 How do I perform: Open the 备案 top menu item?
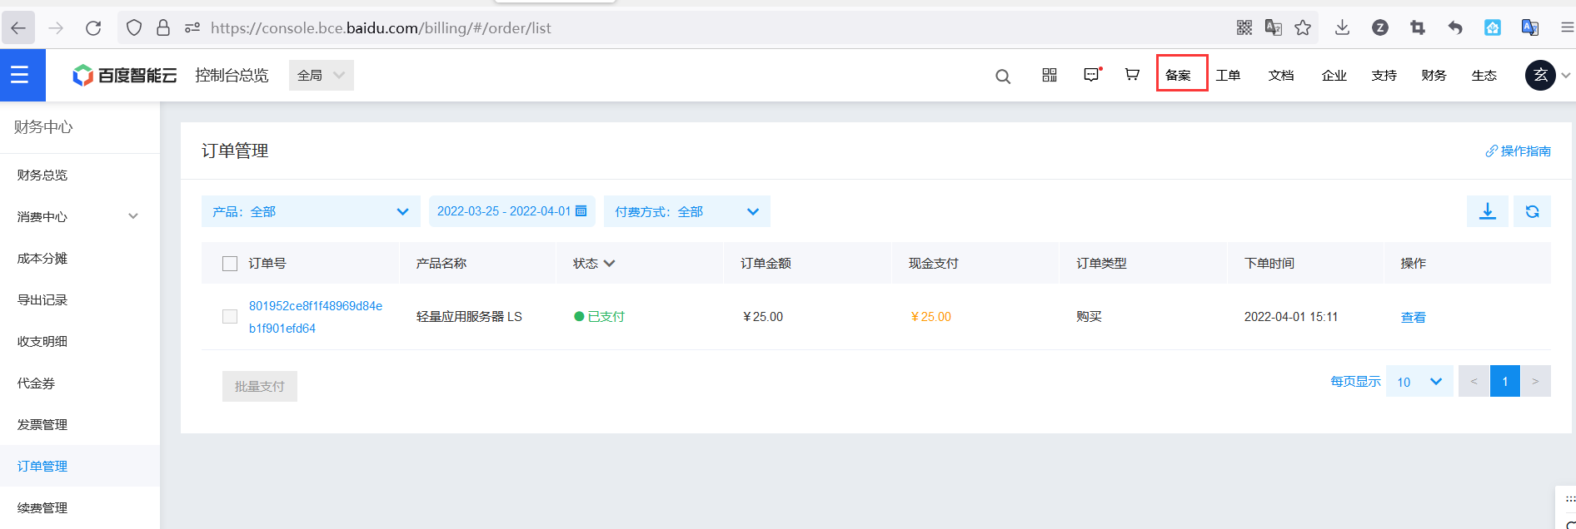(1179, 75)
